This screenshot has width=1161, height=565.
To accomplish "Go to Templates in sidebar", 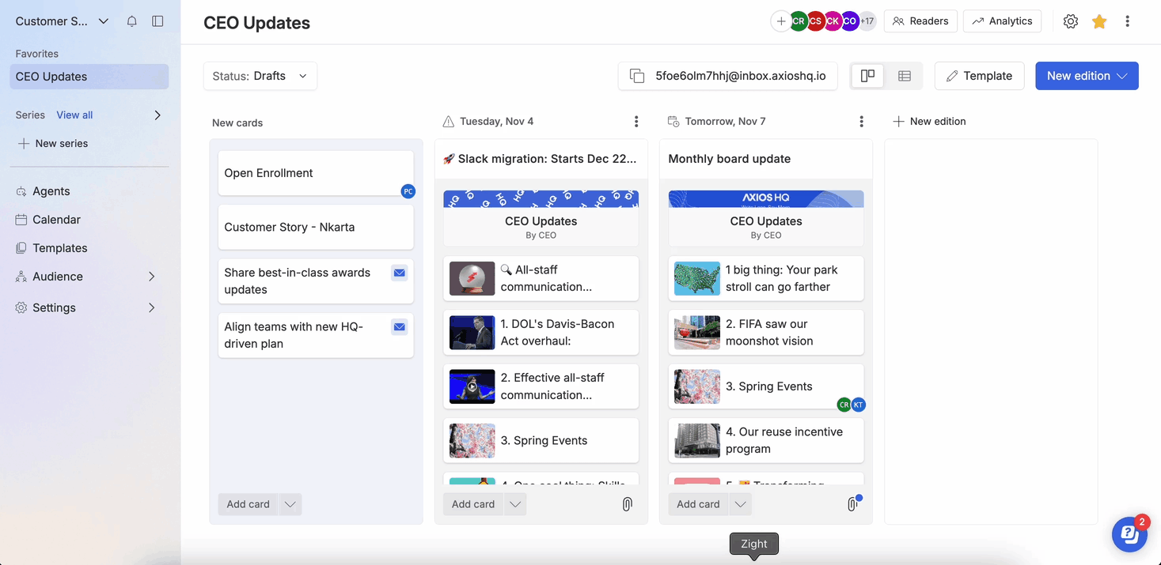I will 59,248.
